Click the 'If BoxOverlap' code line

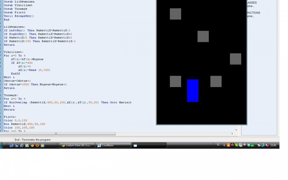(x=68, y=103)
